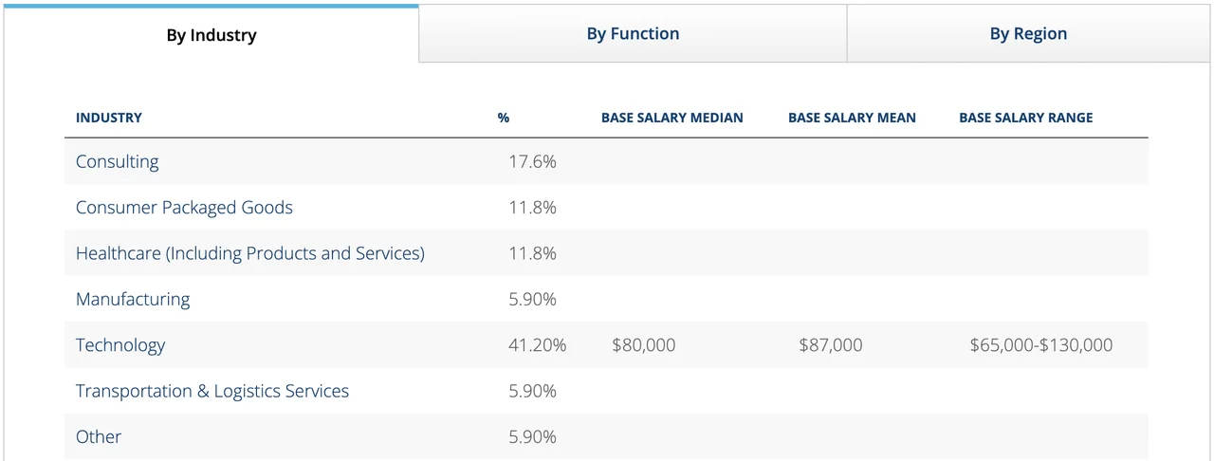
Task: Click the $65,000-$130,000 salary range
Action: (1040, 345)
